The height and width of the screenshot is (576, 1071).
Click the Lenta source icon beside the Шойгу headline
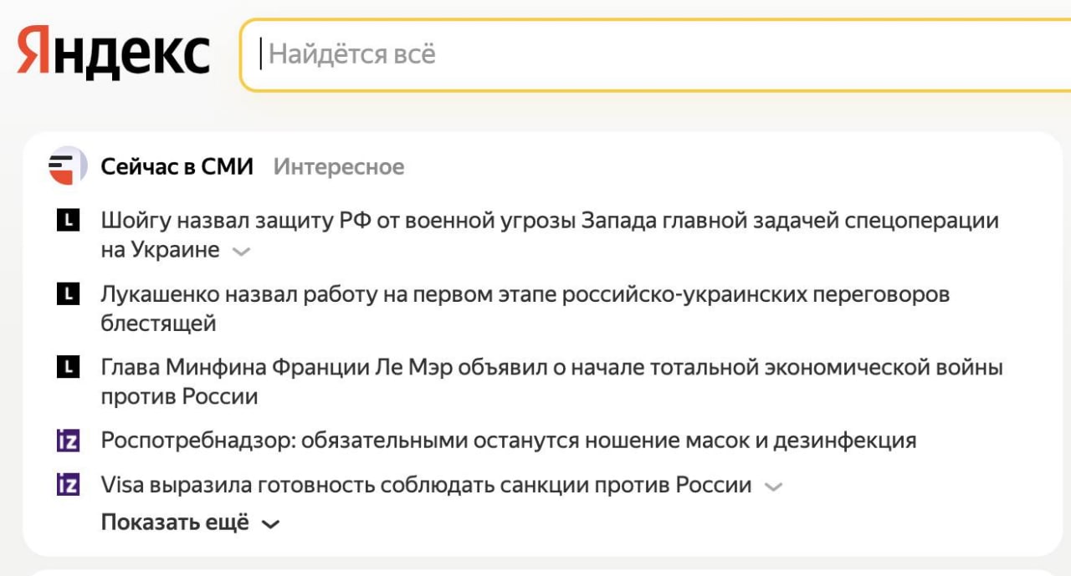point(67,221)
